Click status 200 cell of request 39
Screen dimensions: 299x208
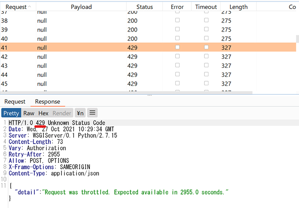pyautogui.click(x=132, y=30)
